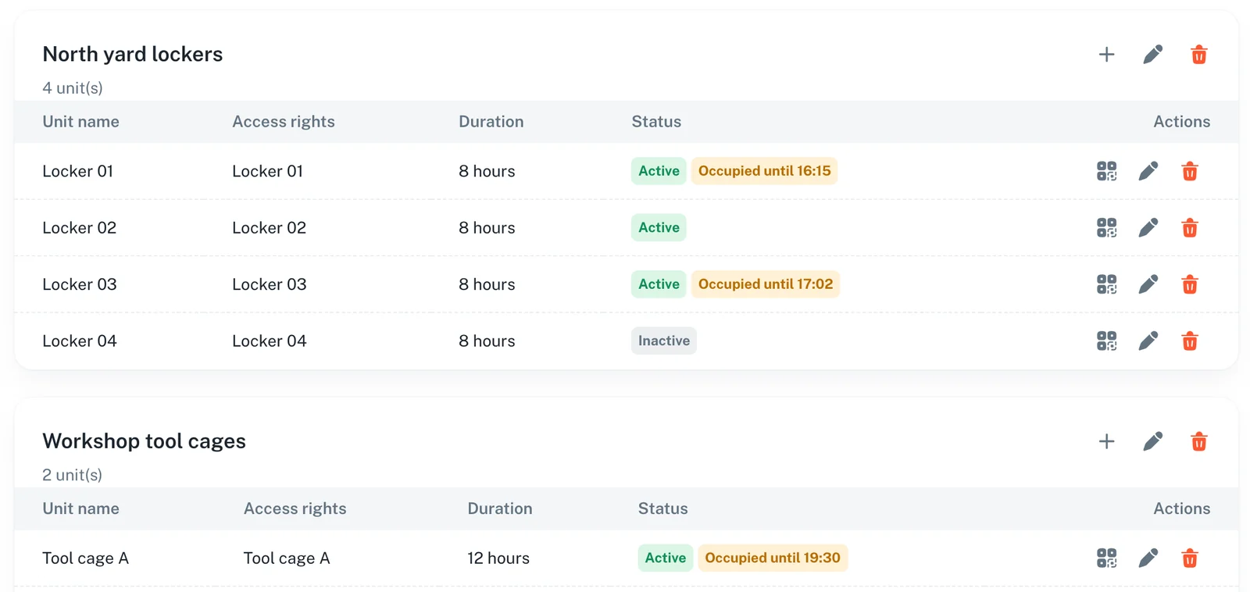Image resolution: width=1250 pixels, height=592 pixels.
Task: Show QR code for Locker 04
Action: pos(1106,341)
